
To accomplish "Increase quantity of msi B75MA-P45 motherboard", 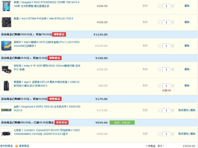I will (173, 22).
